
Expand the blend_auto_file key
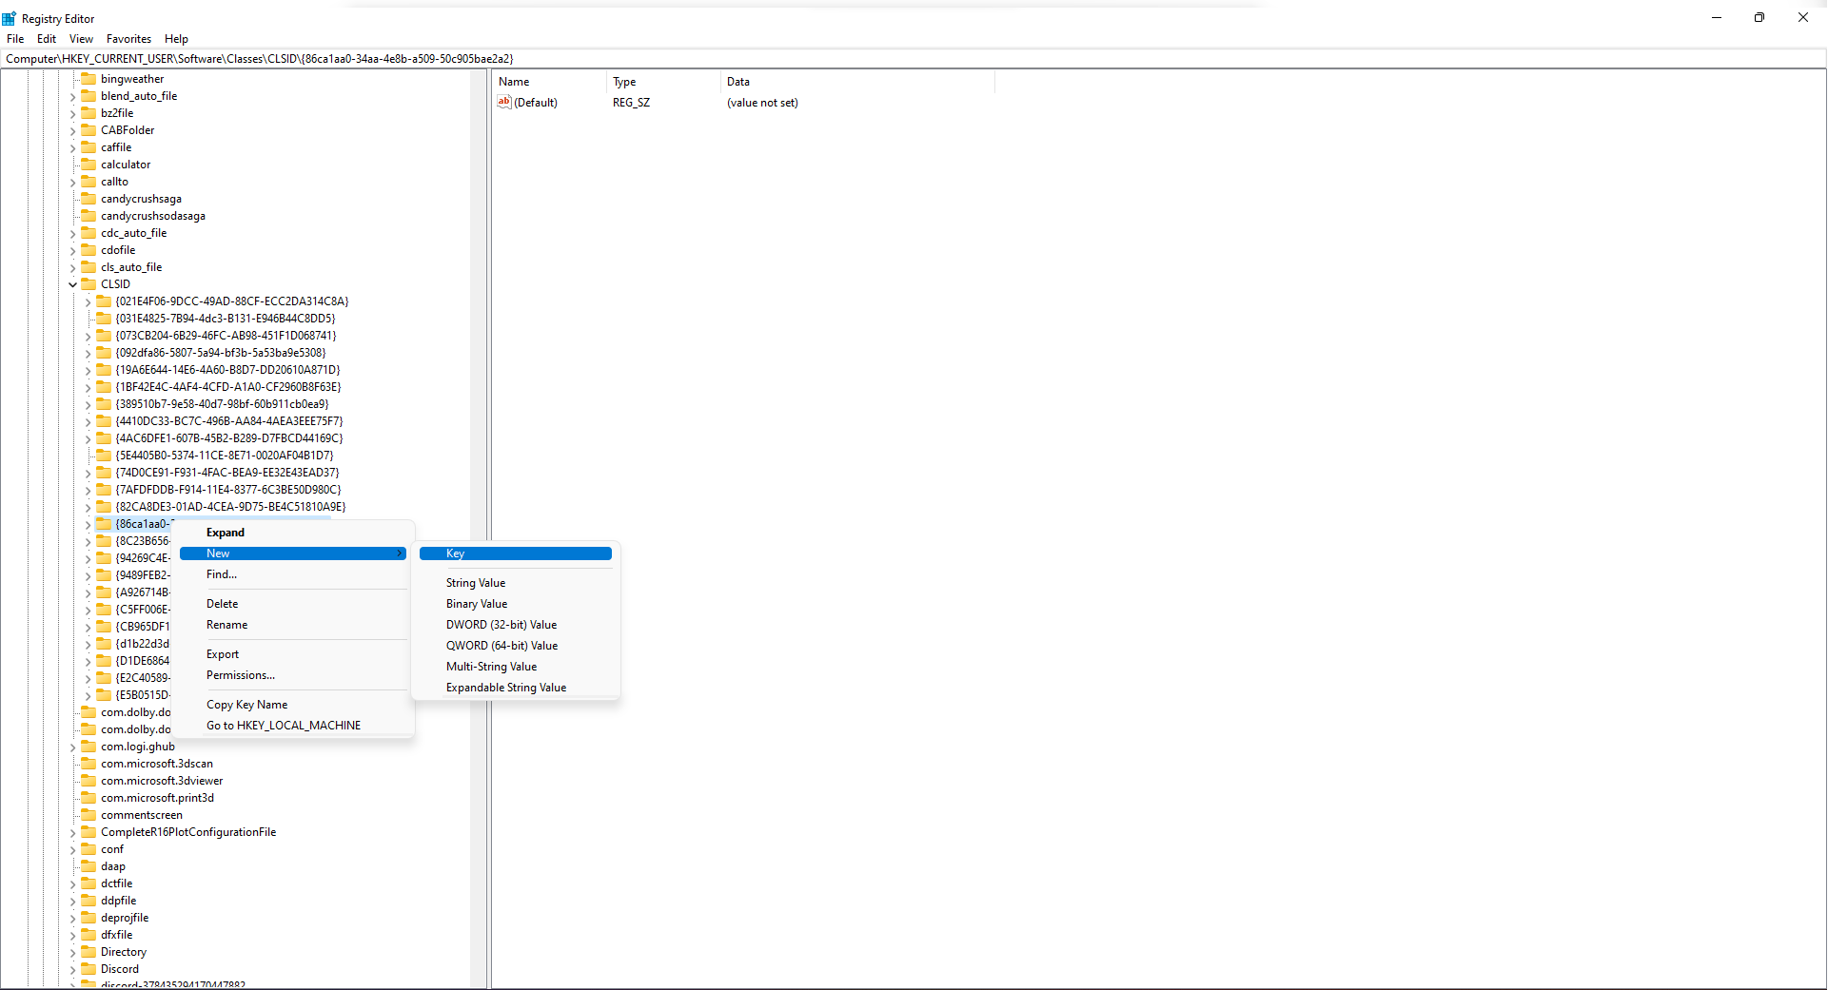[72, 96]
